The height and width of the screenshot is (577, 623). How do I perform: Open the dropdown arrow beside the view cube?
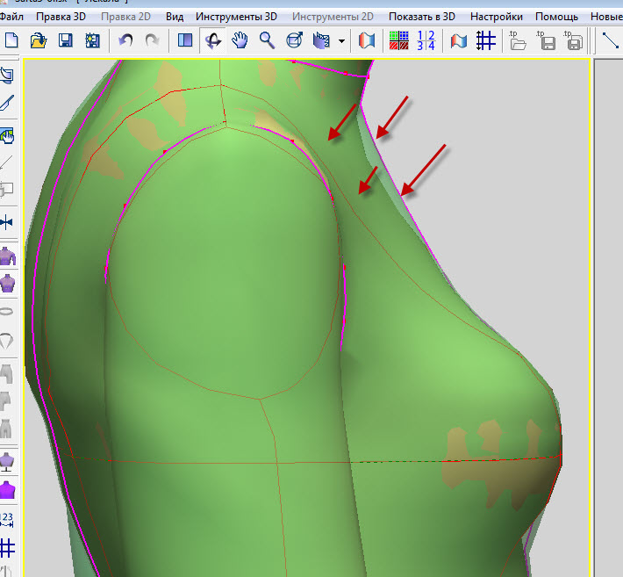tap(341, 40)
